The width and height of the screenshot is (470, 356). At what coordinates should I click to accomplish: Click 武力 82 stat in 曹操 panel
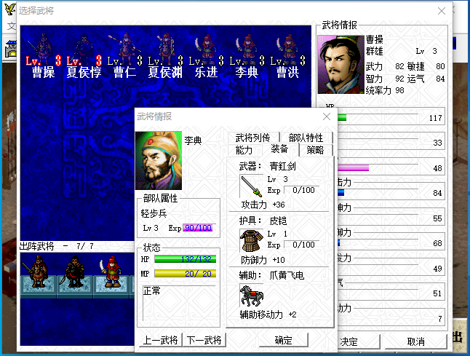pos(385,66)
